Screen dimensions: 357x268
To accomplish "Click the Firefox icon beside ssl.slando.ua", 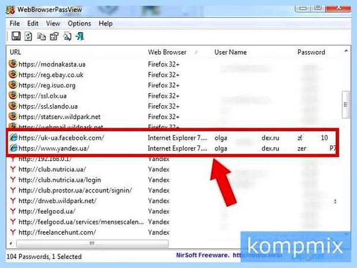I will tap(13, 106).
